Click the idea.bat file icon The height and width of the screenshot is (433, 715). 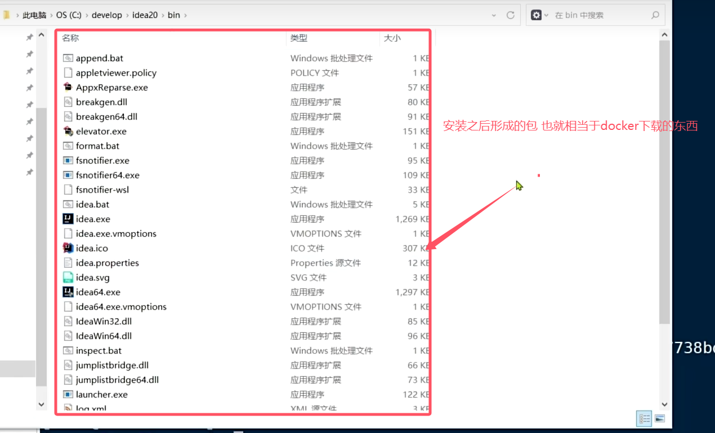[68, 204]
